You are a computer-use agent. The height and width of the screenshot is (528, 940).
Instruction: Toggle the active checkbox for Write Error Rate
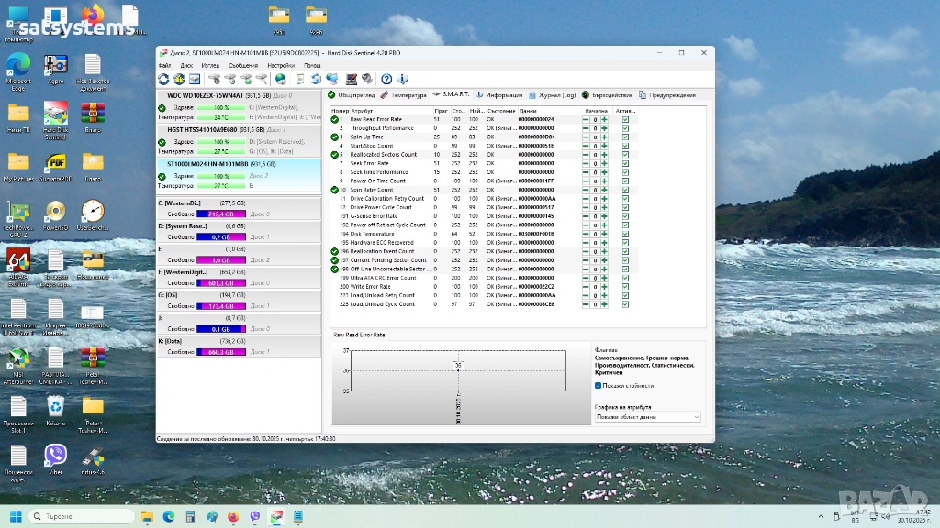coord(625,286)
